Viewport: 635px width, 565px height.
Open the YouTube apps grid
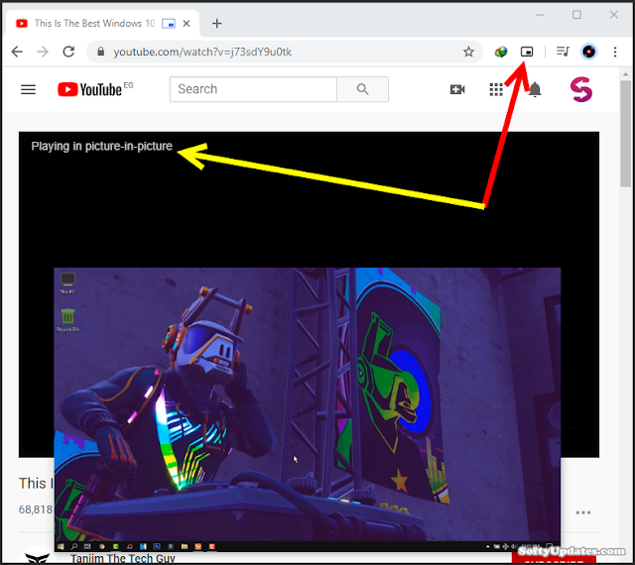(496, 89)
